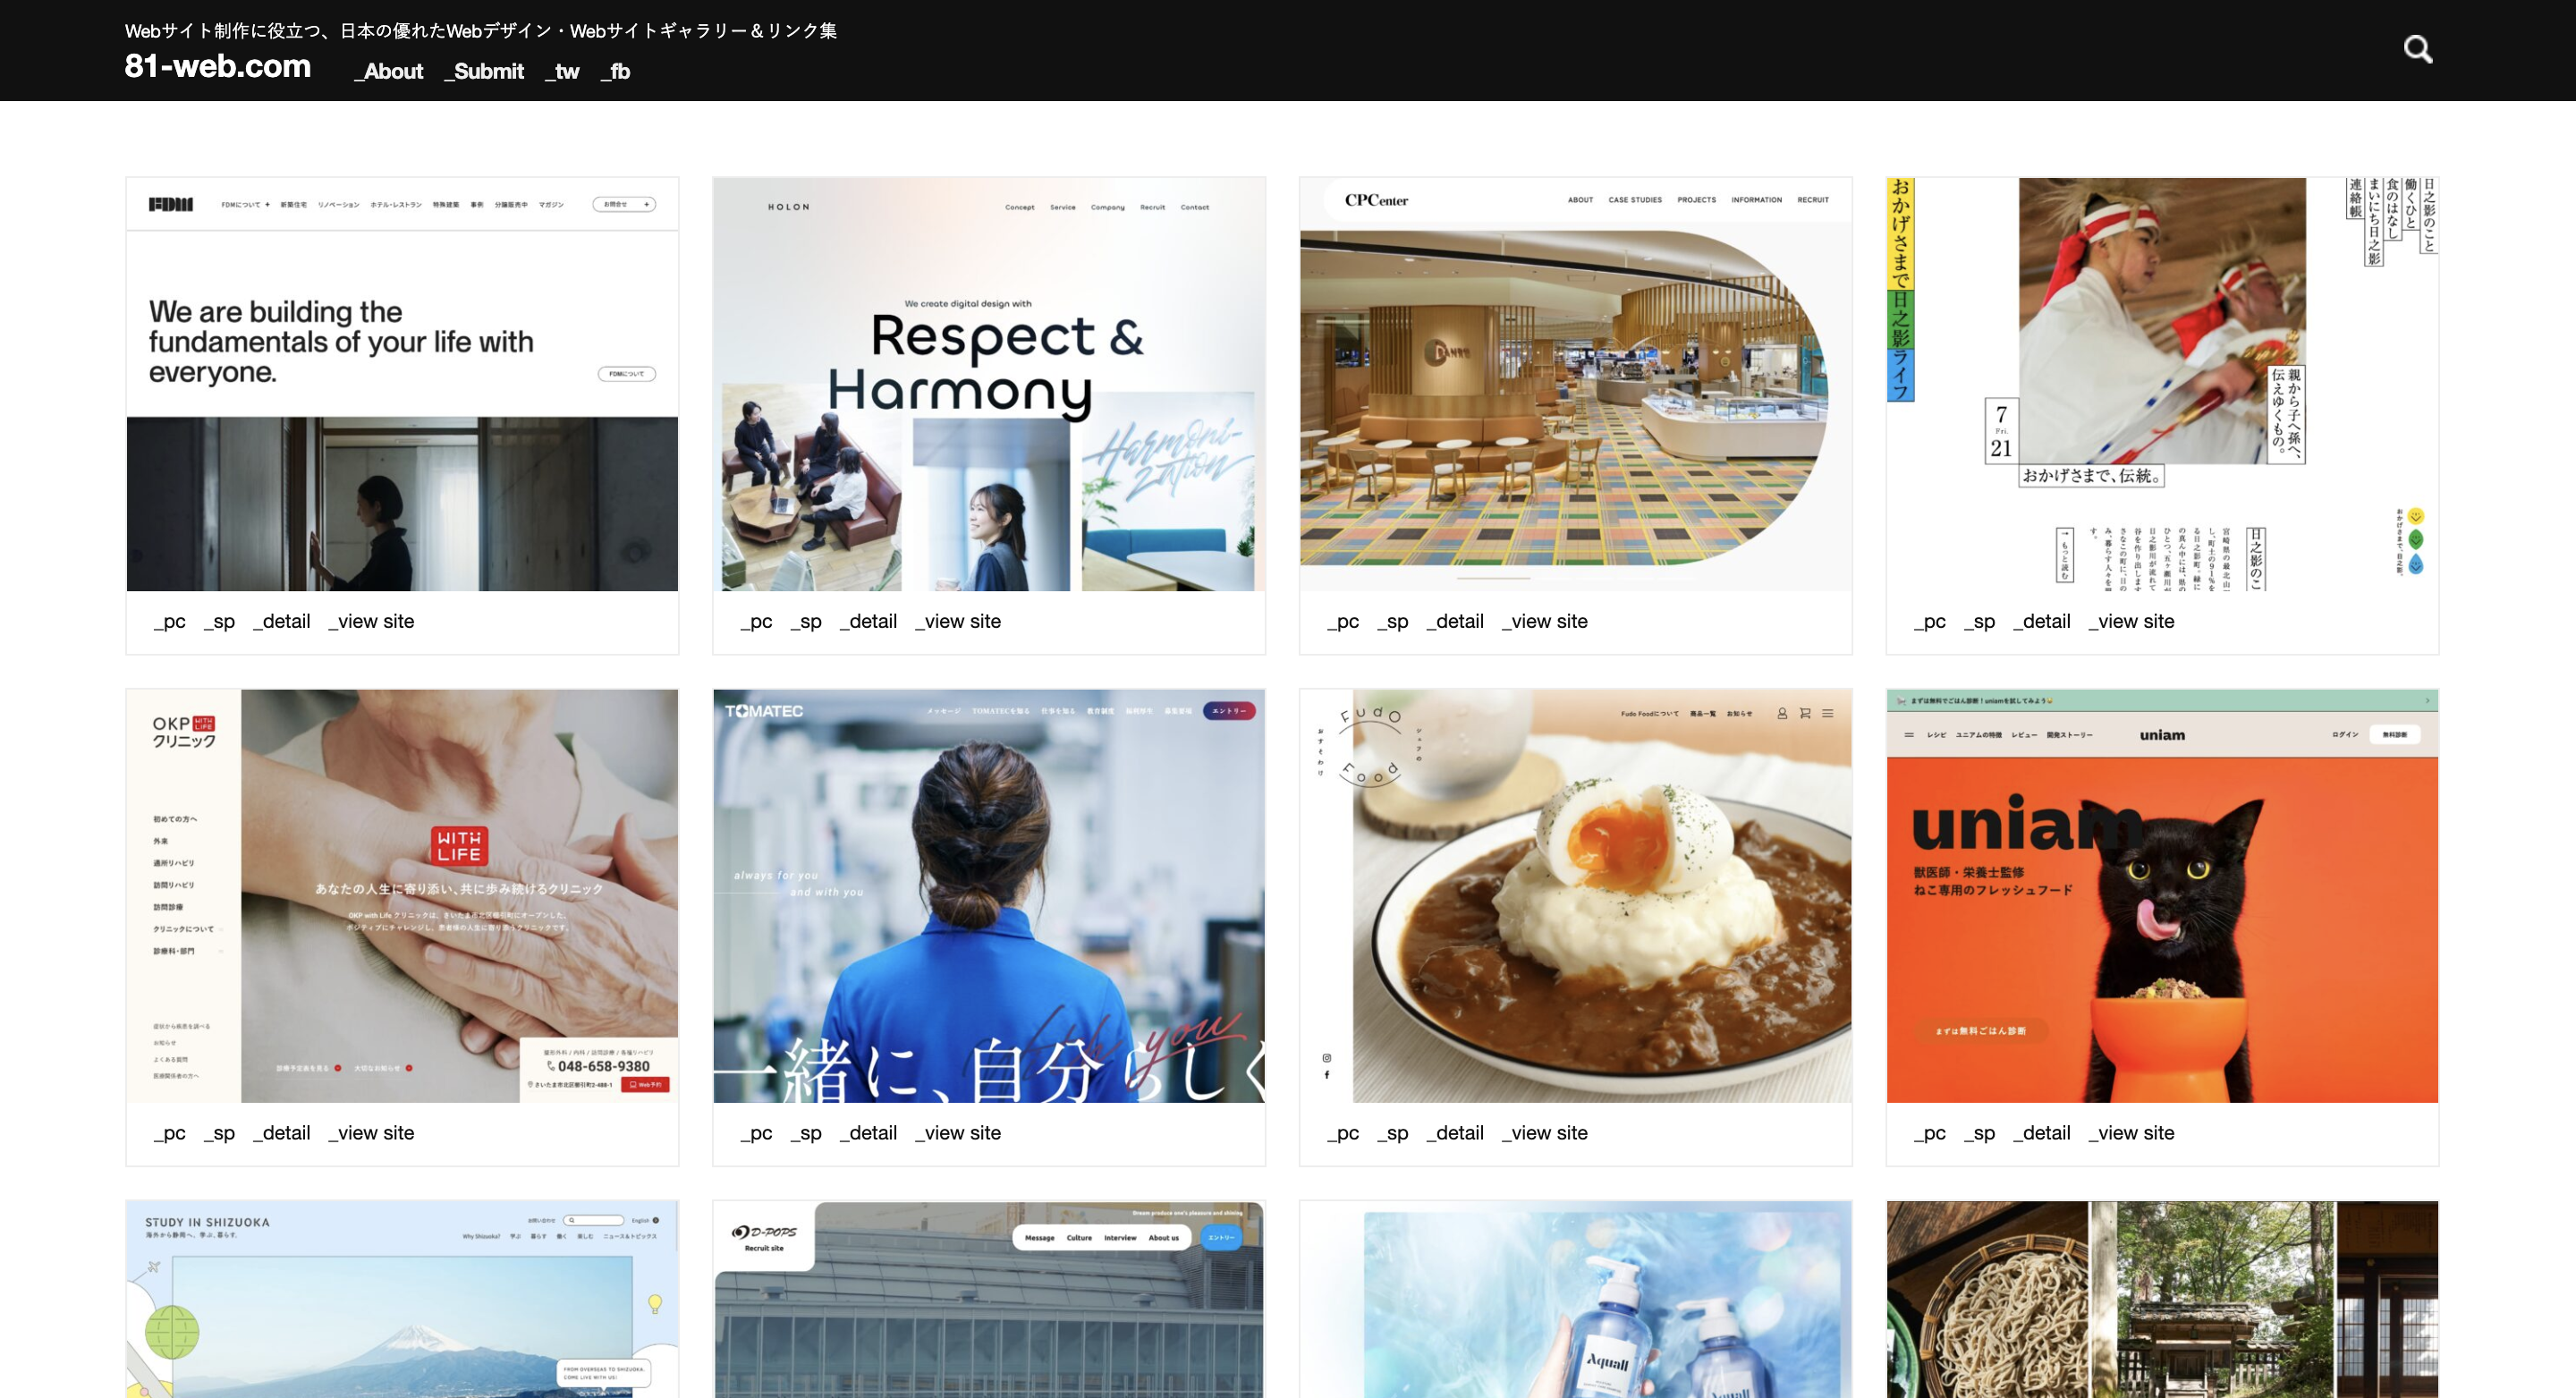Click the search magnifier icon
Viewport: 2576px width, 1398px height.
(2417, 49)
